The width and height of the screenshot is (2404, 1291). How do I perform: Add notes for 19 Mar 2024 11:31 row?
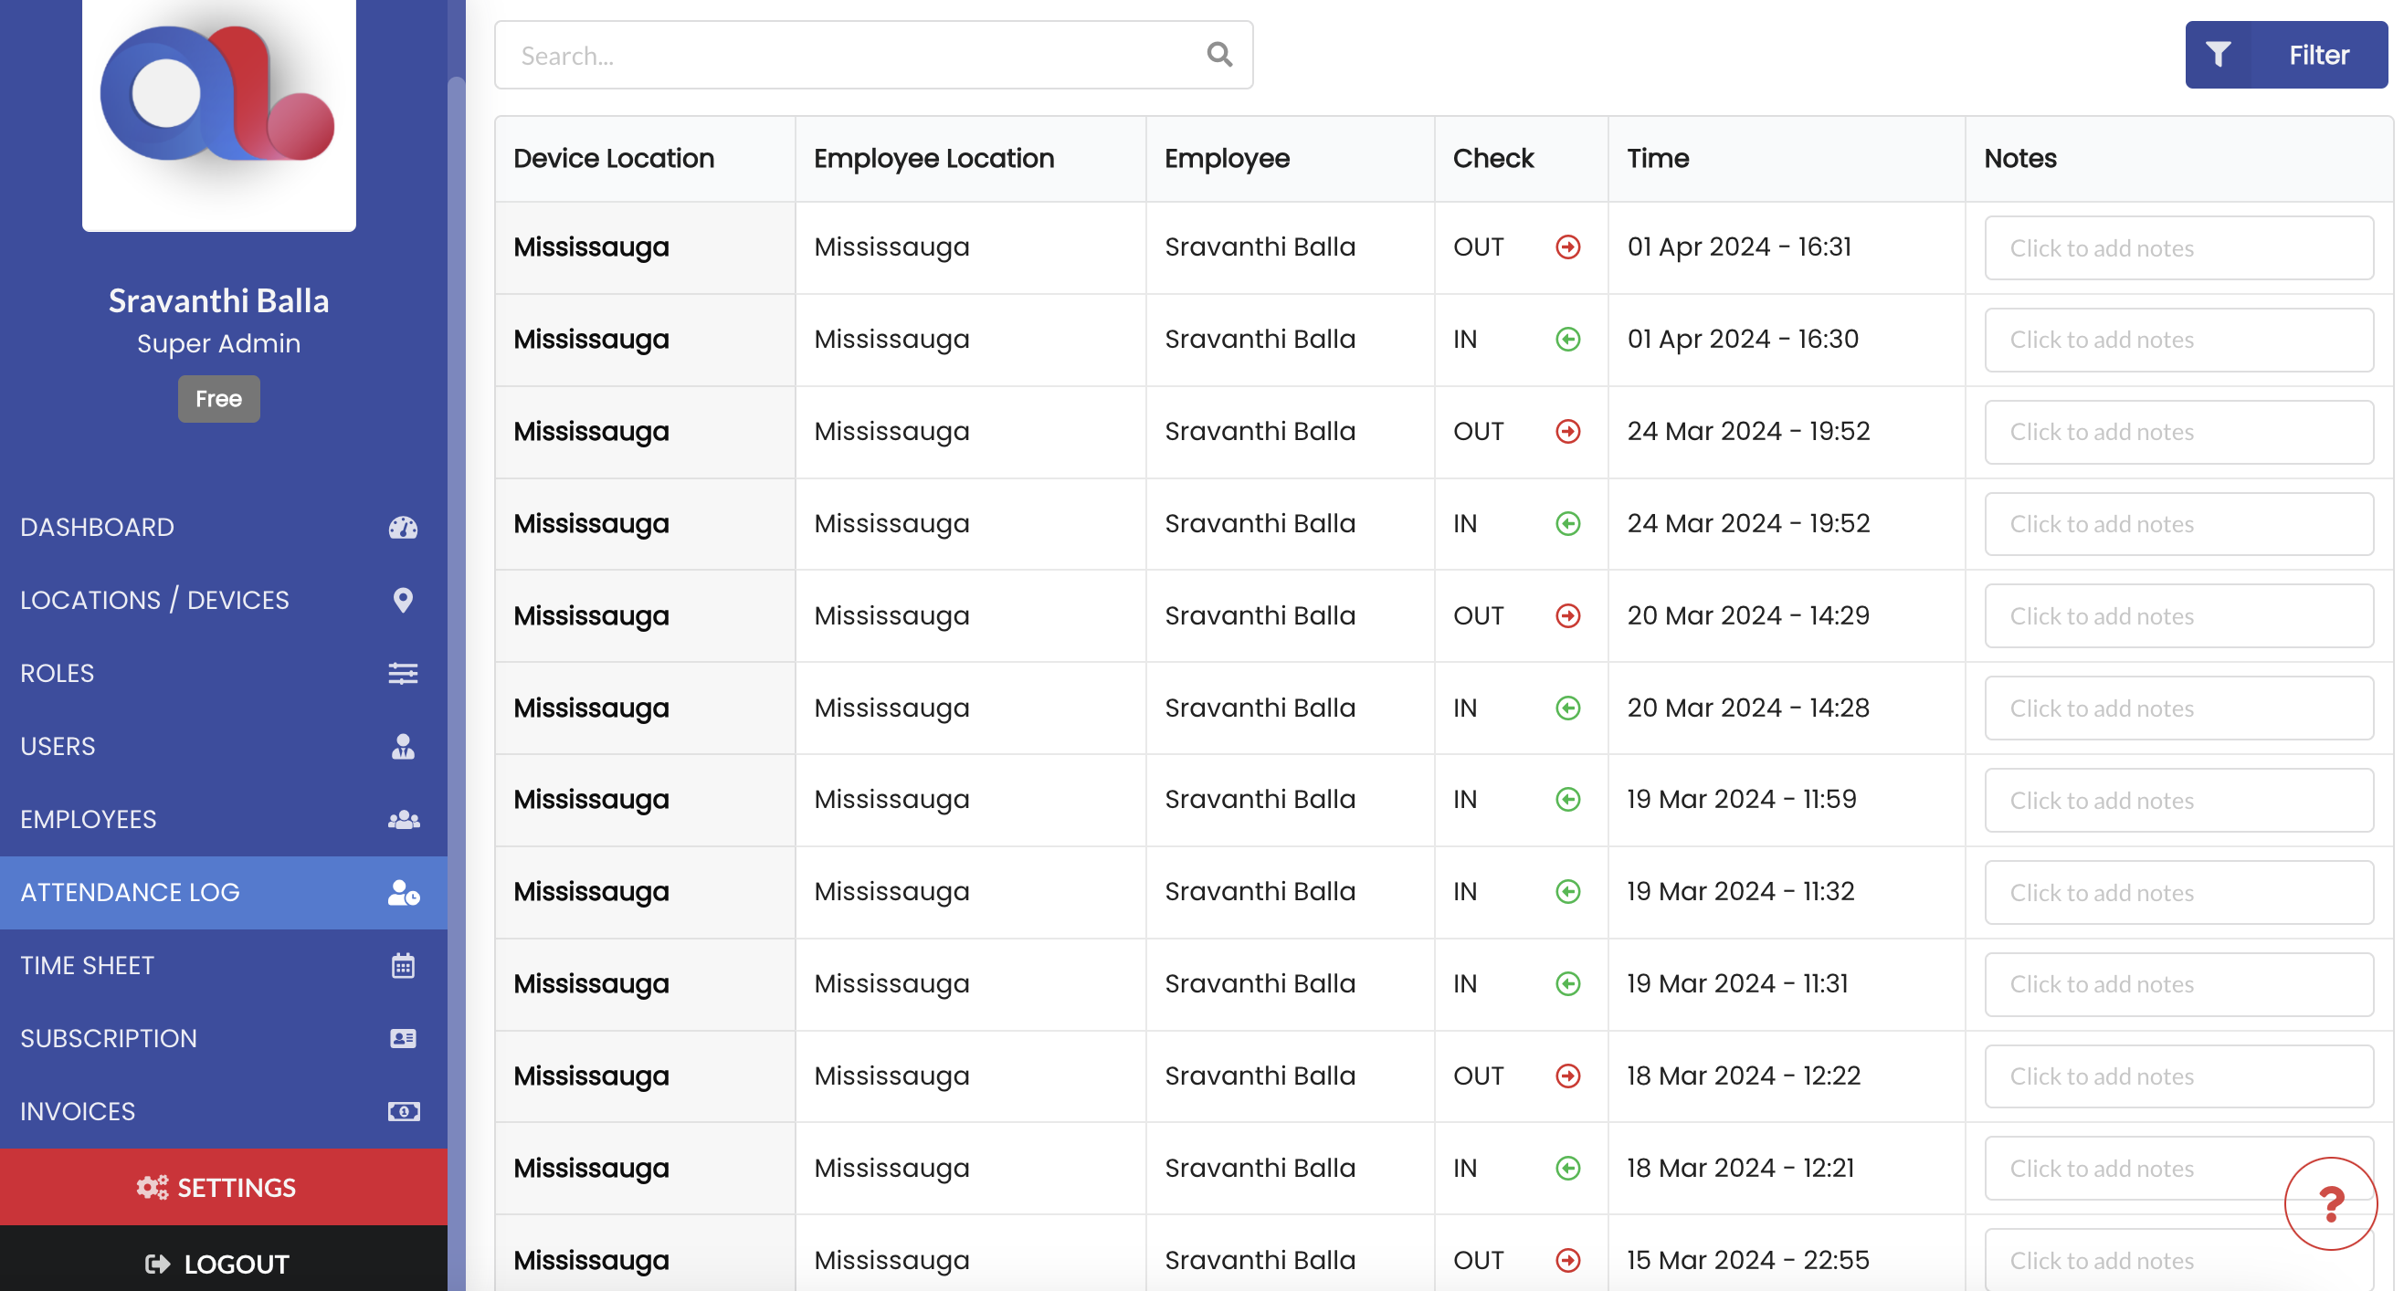coord(2179,985)
